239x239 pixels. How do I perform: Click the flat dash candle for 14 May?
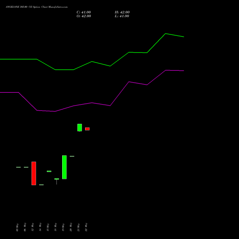tap(42, 185)
